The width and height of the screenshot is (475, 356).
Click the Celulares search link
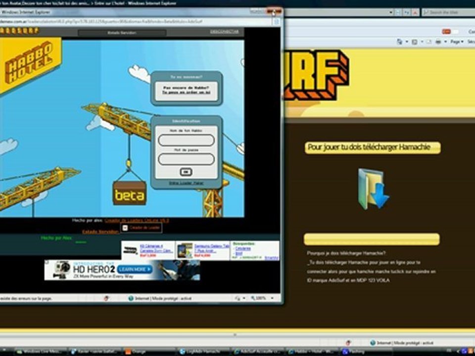242,249
